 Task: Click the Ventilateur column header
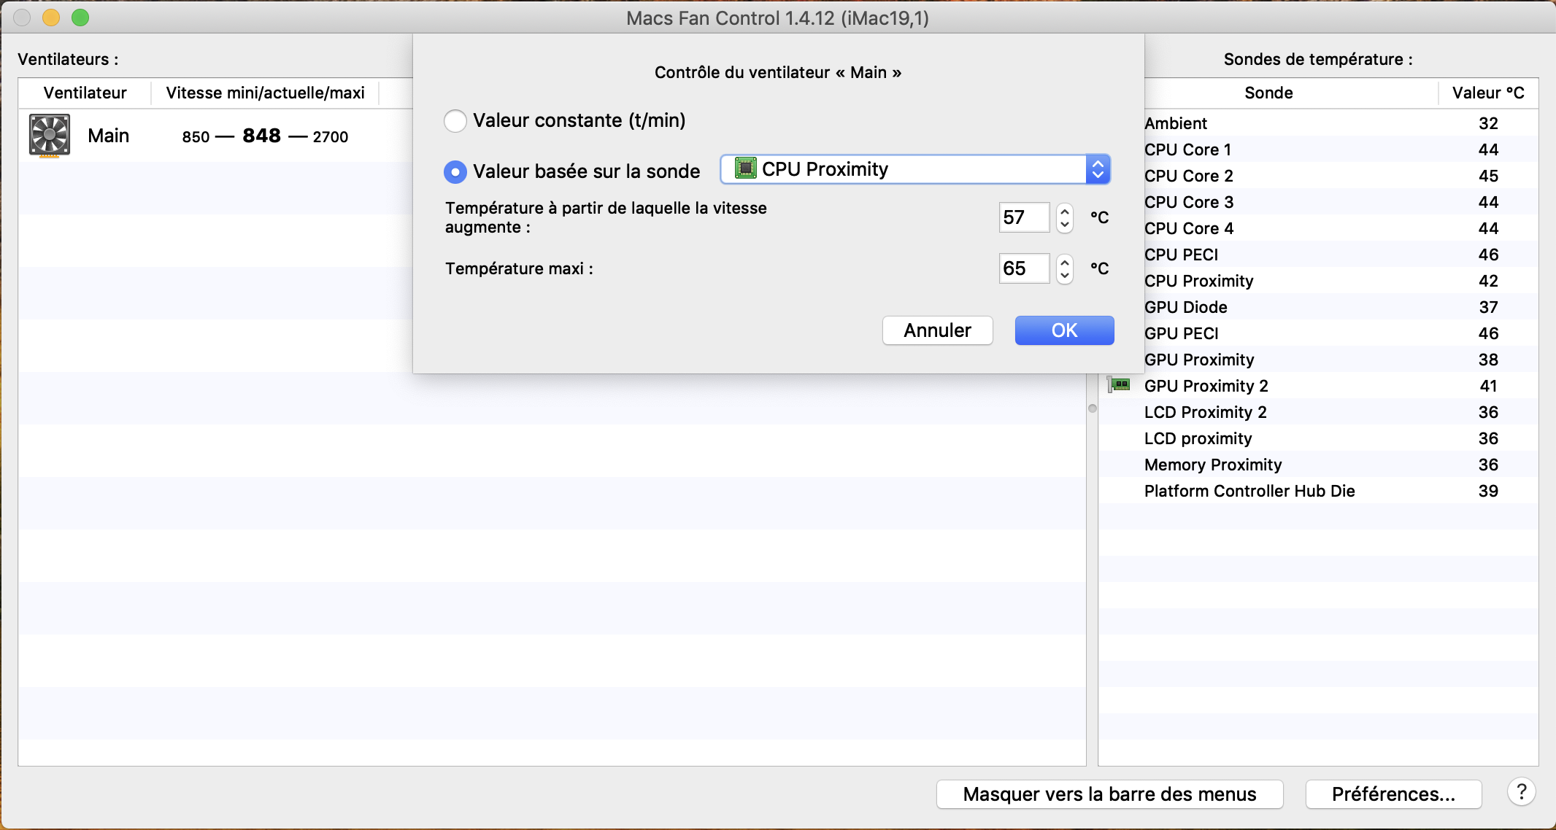click(85, 93)
